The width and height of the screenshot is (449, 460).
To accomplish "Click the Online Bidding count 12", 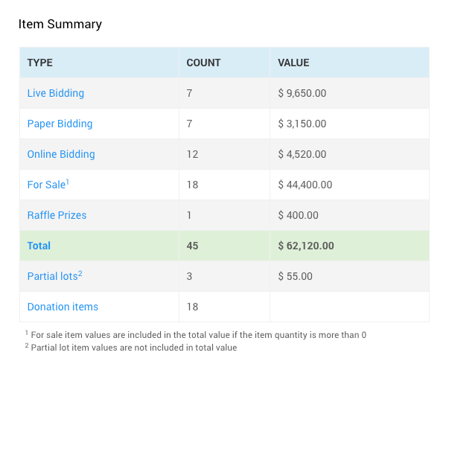I will point(192,154).
